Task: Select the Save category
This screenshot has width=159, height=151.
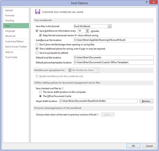Action: [x=16, y=26]
